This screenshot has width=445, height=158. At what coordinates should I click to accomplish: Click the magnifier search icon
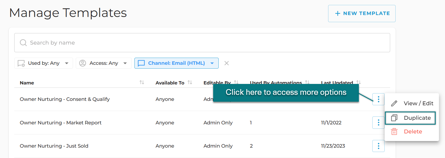(x=23, y=43)
